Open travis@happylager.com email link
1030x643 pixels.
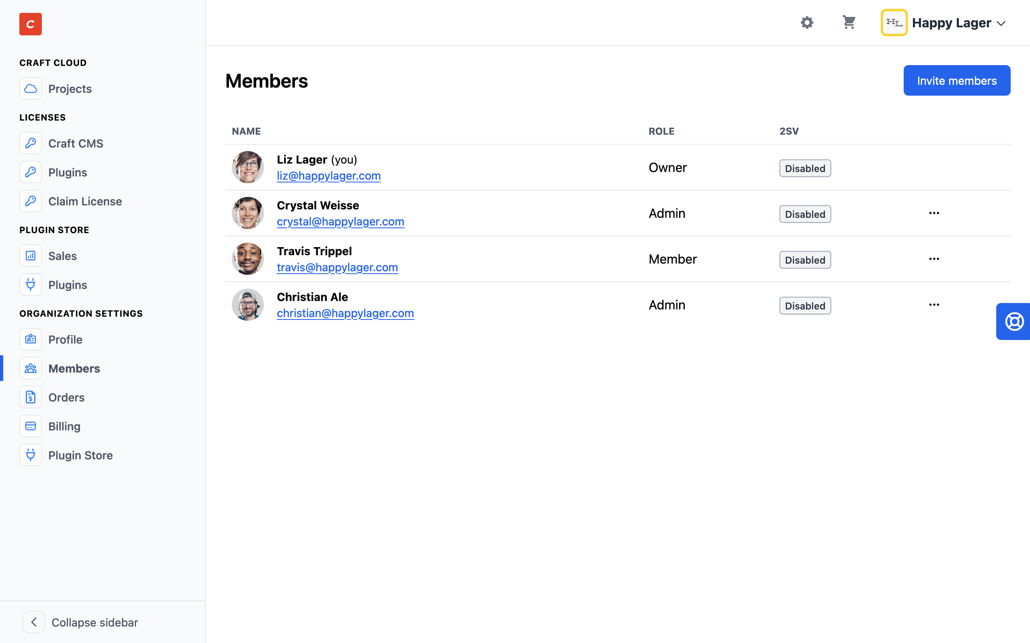tap(337, 268)
